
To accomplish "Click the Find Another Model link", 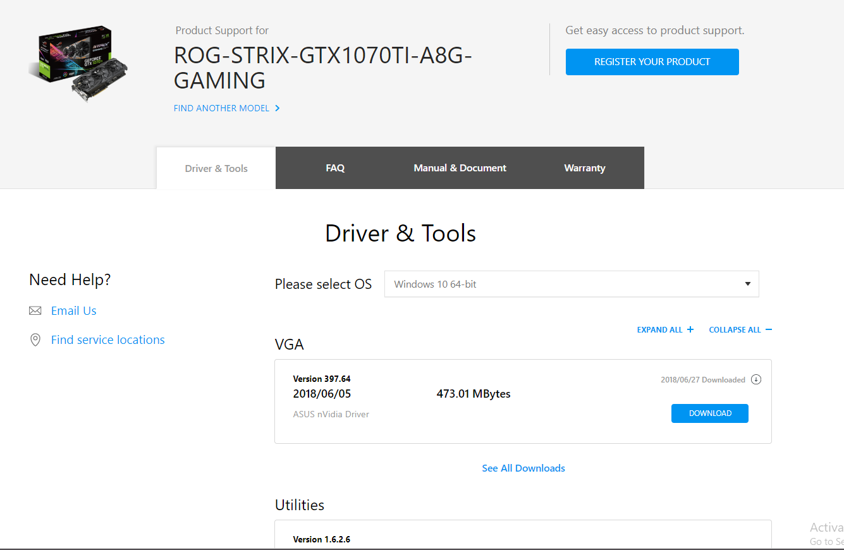I will click(x=222, y=108).
